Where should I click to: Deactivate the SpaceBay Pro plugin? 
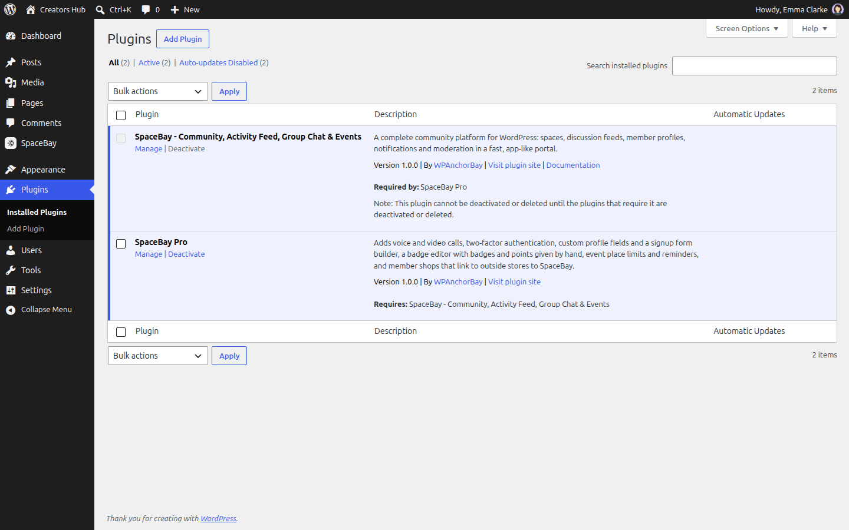pyautogui.click(x=186, y=254)
